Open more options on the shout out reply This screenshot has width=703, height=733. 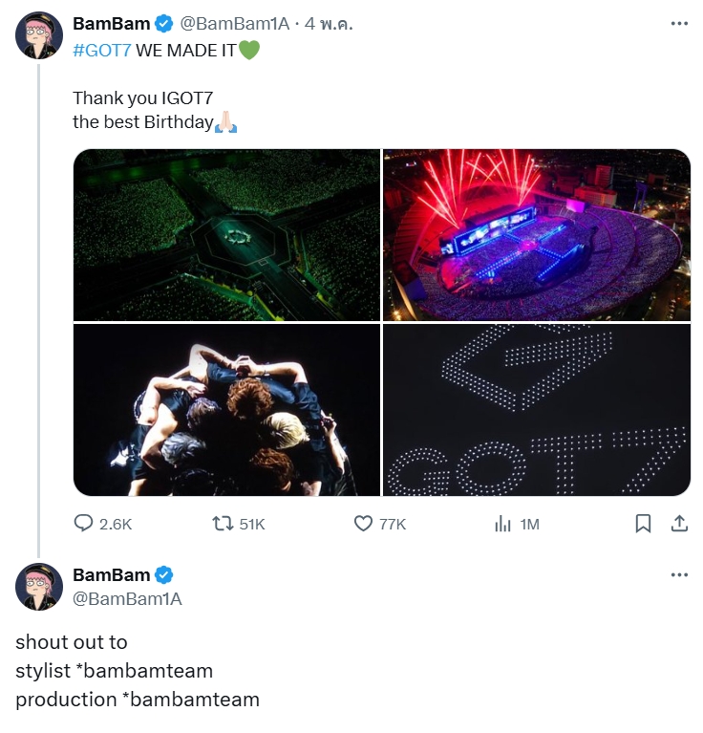click(x=679, y=574)
